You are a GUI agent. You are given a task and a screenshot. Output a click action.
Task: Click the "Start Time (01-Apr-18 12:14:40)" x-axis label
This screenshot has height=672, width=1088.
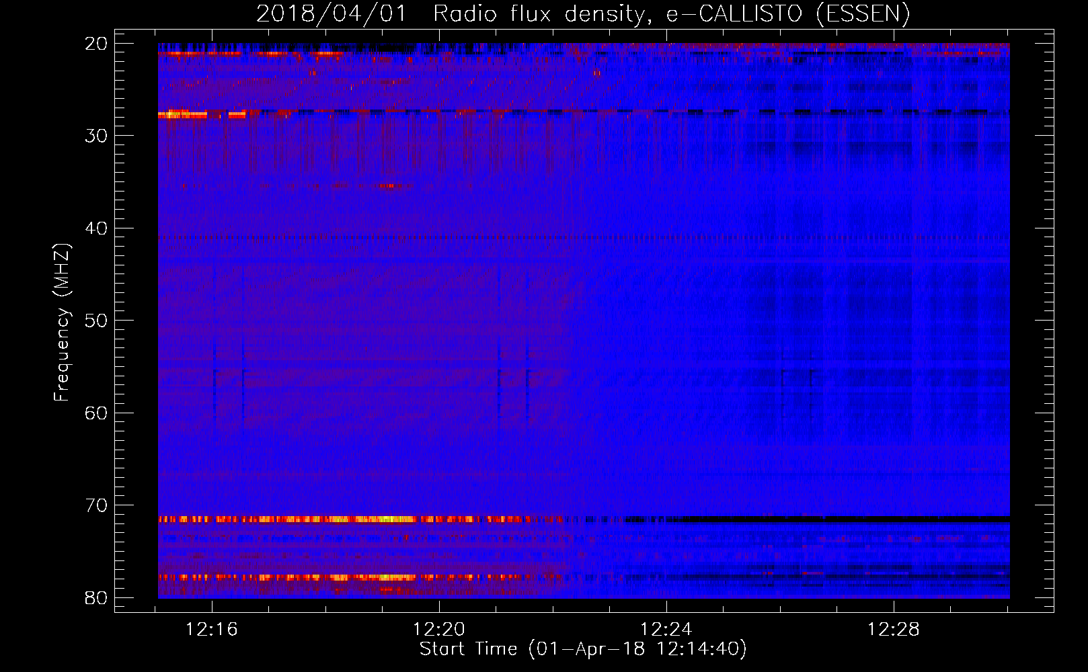[583, 649]
